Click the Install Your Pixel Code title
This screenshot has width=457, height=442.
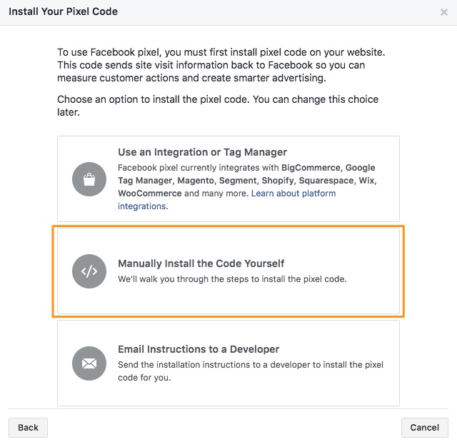click(64, 11)
